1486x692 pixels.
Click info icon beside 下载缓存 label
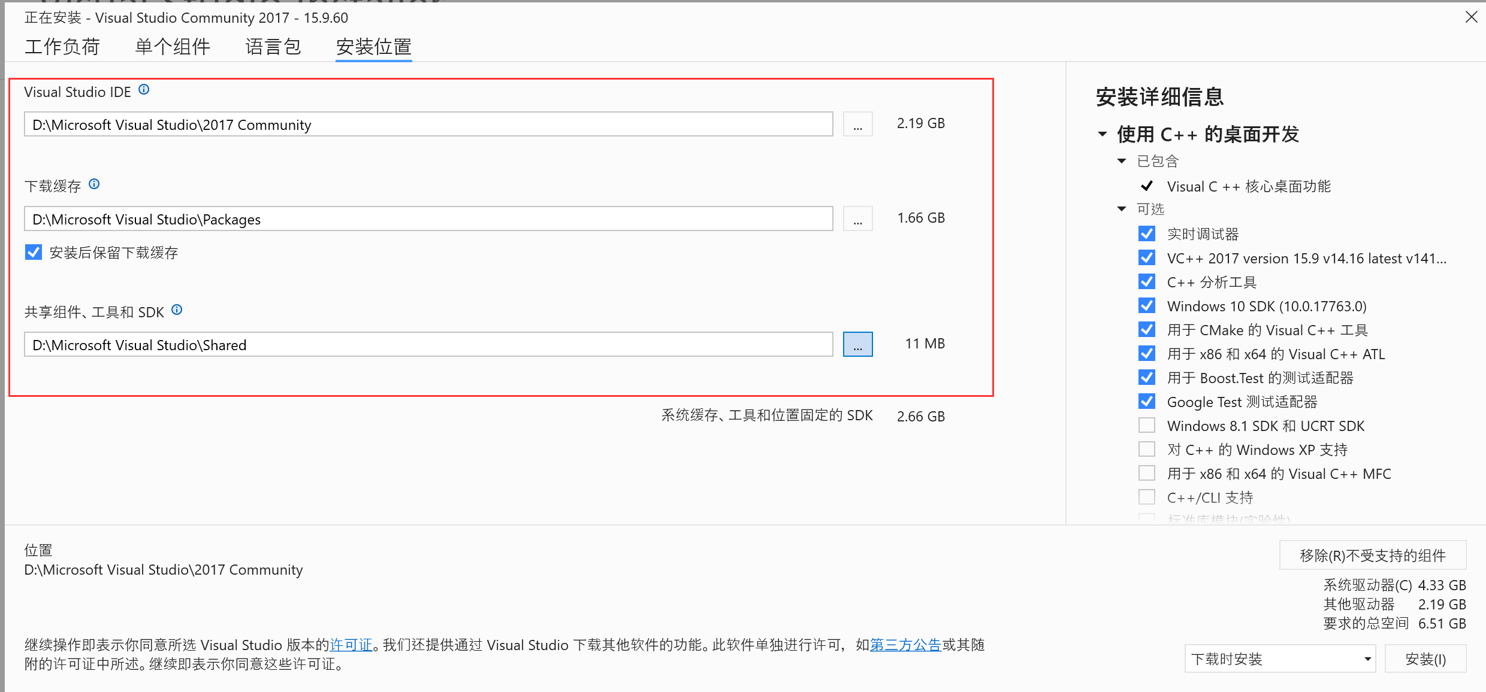point(94,184)
